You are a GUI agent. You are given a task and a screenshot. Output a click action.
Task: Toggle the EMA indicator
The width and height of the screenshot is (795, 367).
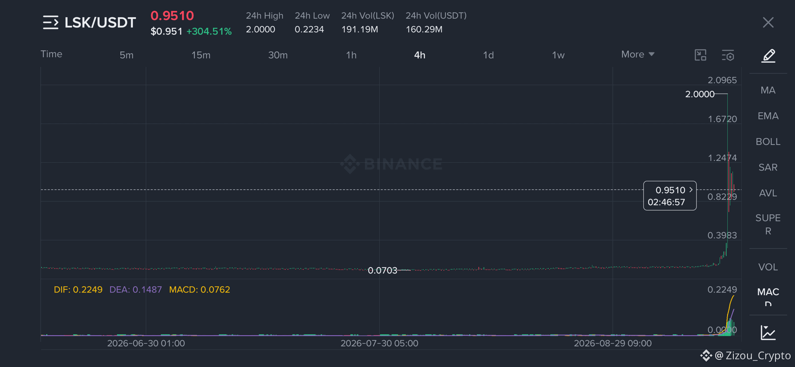coord(768,116)
